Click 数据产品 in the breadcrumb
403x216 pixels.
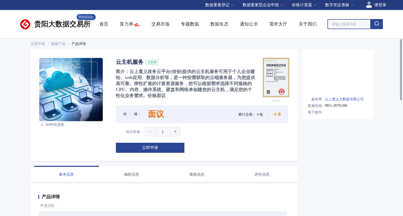[x=58, y=44]
